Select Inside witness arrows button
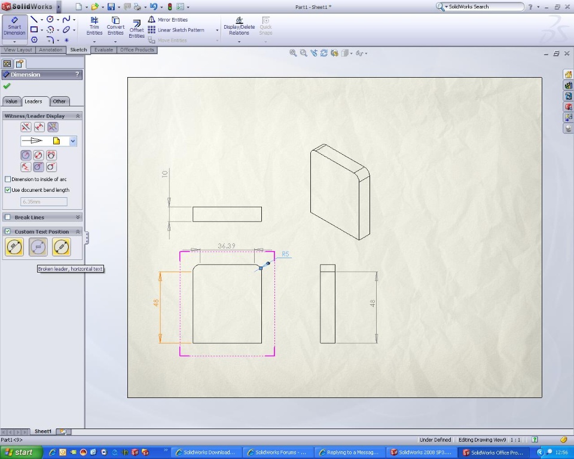574x459 pixels. click(x=39, y=127)
